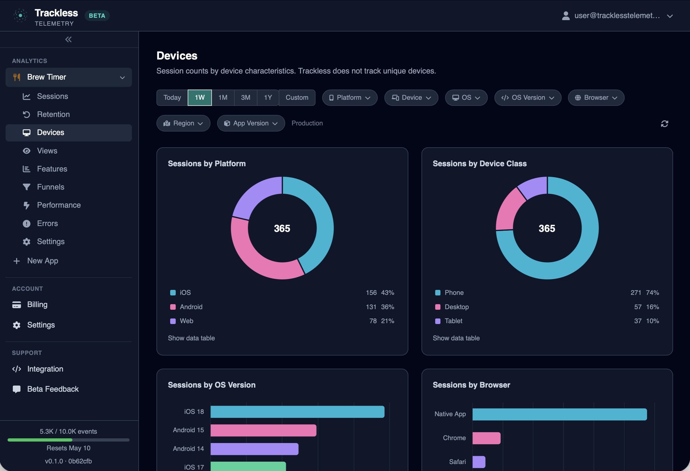
Task: Select the 1M time range
Action: tap(223, 98)
